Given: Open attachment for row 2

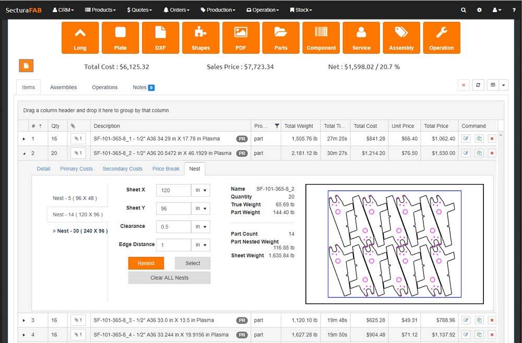Looking at the screenshot, I should point(78,153).
